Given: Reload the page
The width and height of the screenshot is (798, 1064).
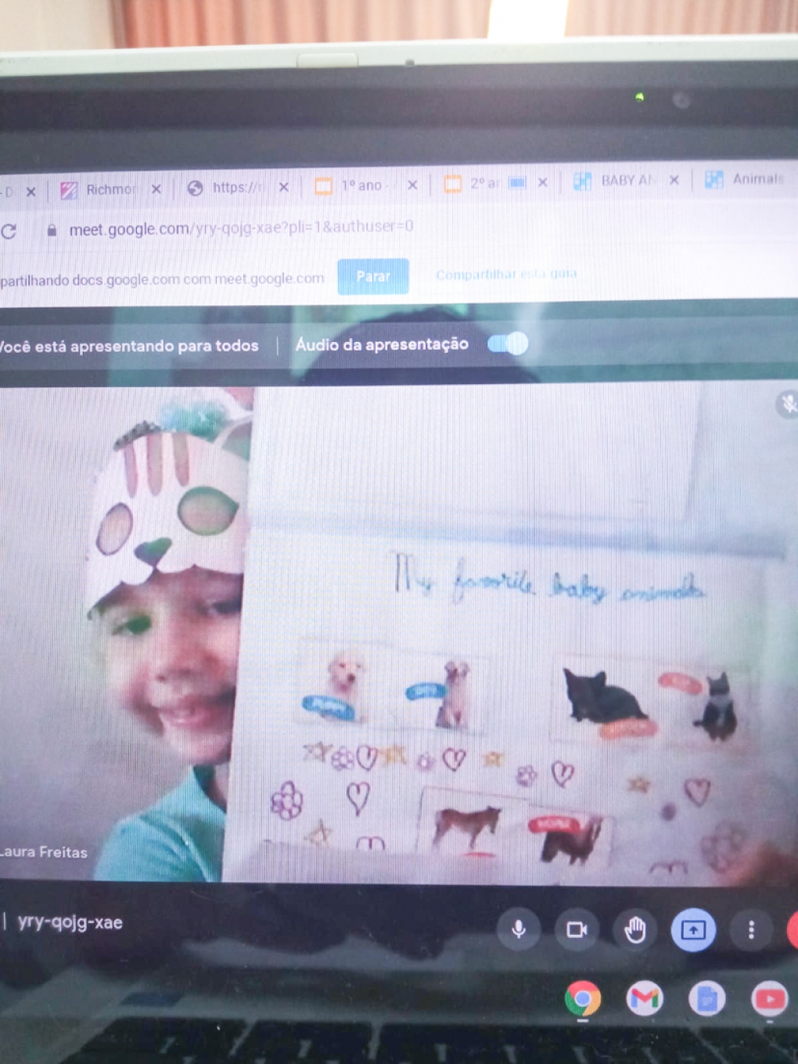Looking at the screenshot, I should (9, 232).
